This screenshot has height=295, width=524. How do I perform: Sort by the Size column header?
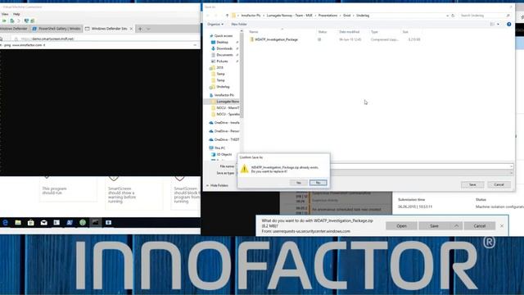[405, 32]
